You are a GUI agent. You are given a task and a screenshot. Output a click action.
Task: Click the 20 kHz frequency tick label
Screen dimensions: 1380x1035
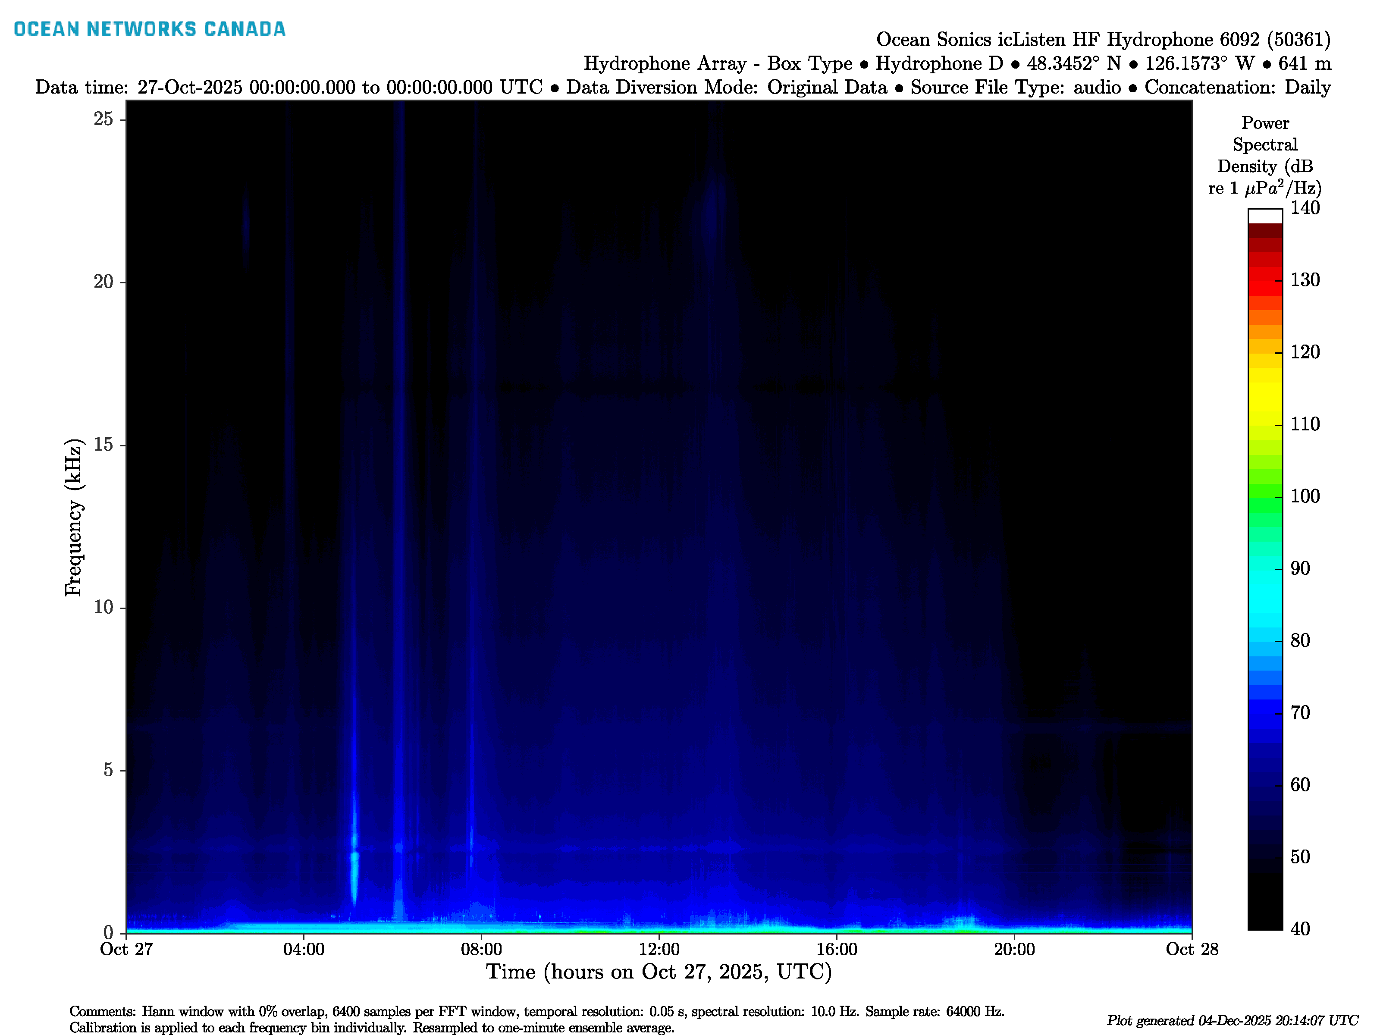pyautogui.click(x=103, y=282)
